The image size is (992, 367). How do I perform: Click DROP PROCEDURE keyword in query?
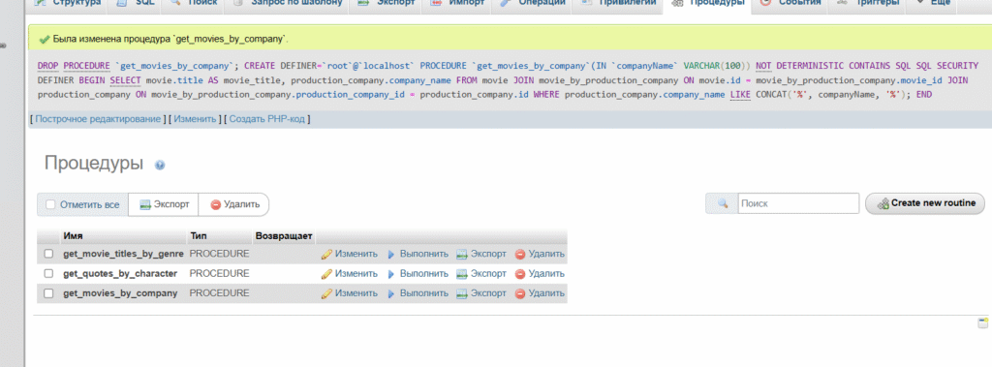pos(74,66)
